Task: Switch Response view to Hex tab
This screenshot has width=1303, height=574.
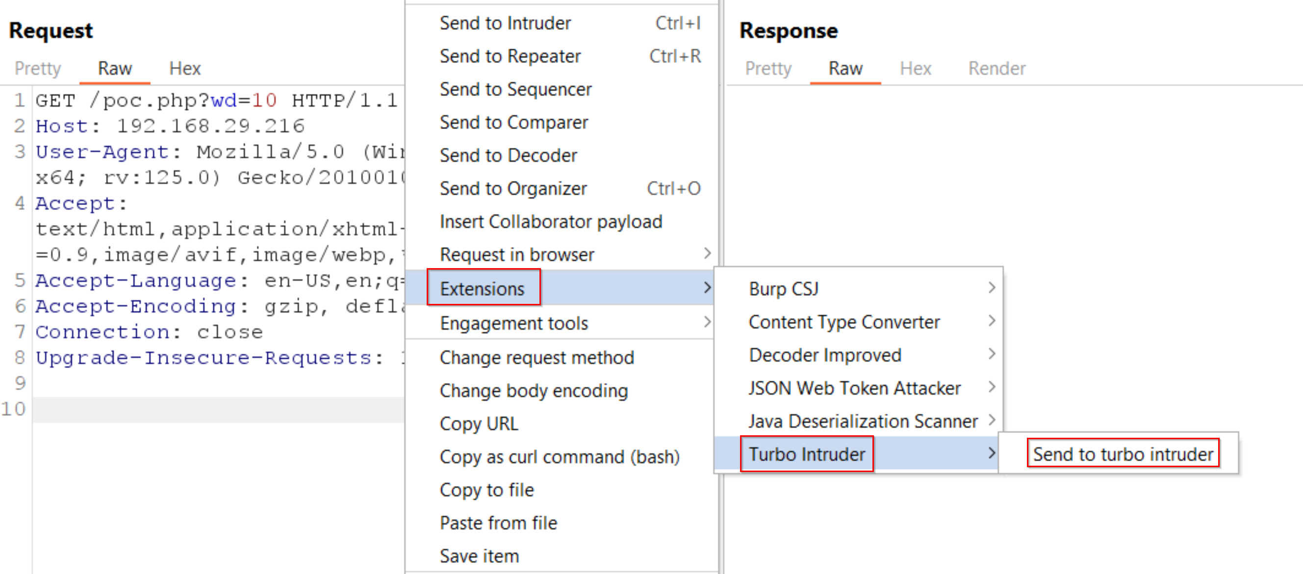Action: click(x=915, y=68)
